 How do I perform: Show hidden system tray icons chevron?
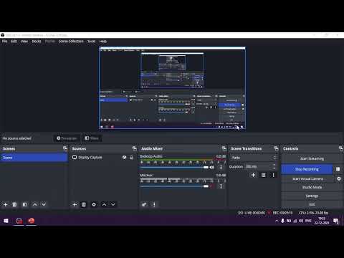click(x=277, y=221)
